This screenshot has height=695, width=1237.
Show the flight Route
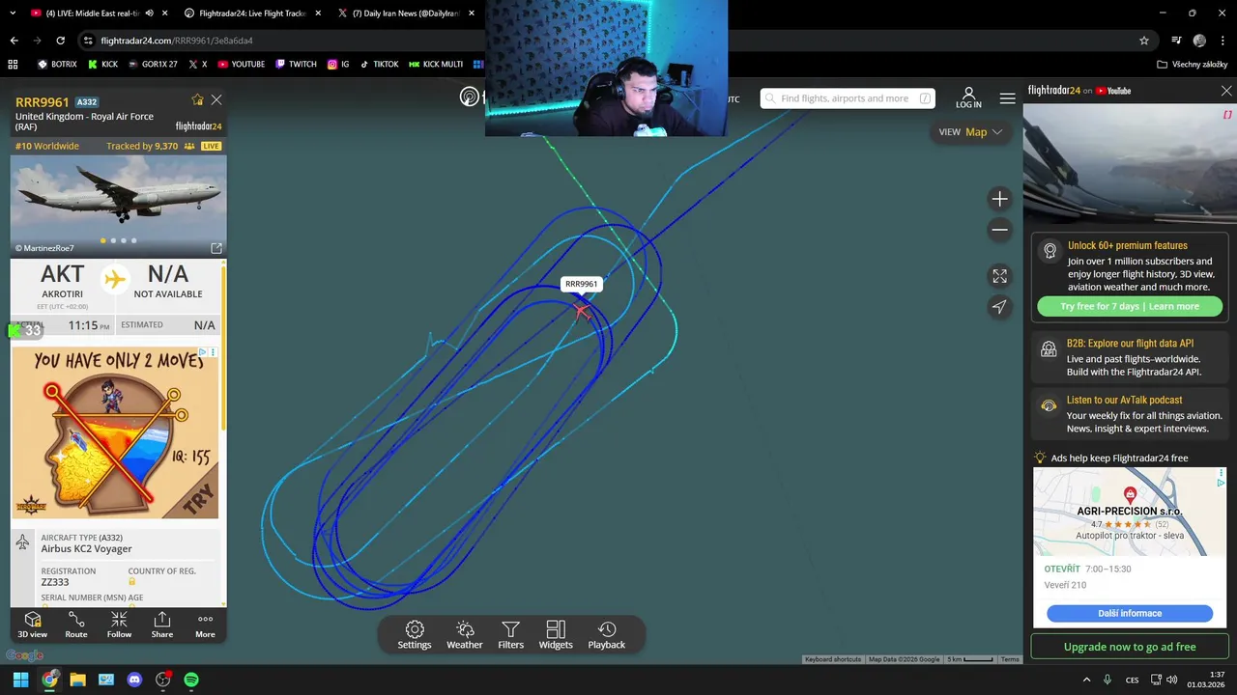pos(76,625)
